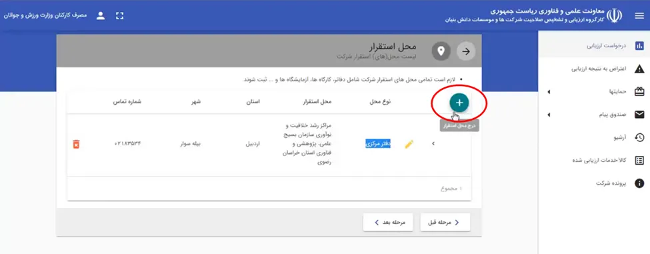The height and width of the screenshot is (254, 650).
Task: Click the presidential emblem logo
Action: coord(615,16)
